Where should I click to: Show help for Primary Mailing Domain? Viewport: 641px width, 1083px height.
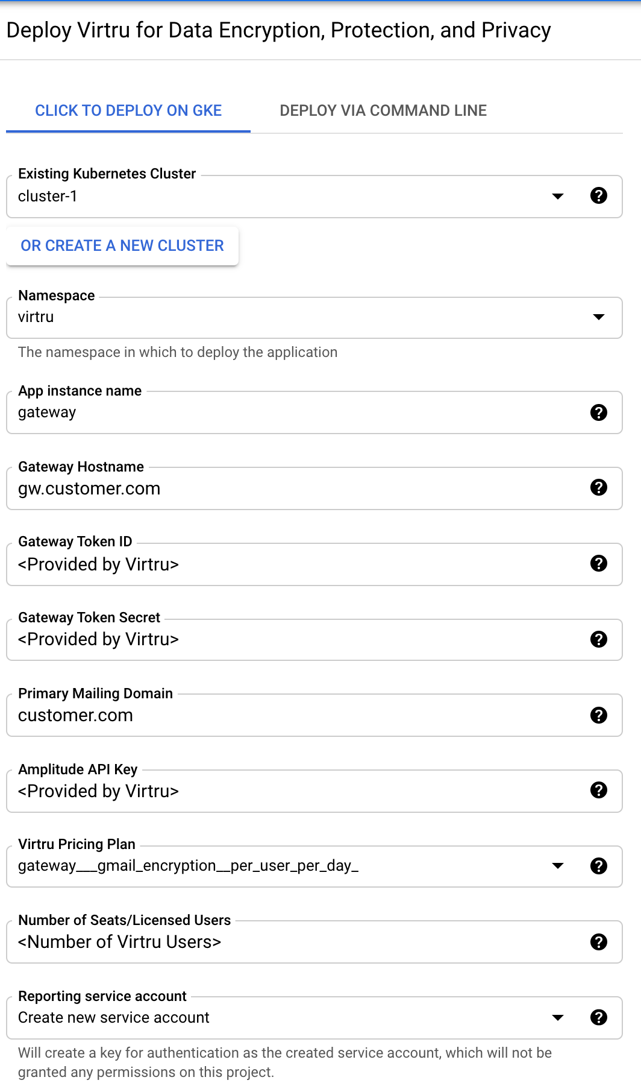pos(598,715)
